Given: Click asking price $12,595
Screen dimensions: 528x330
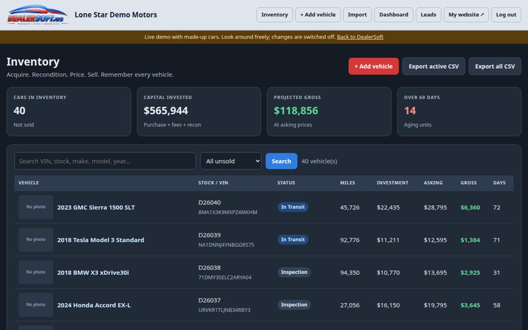Looking at the screenshot, I should tap(436, 240).
